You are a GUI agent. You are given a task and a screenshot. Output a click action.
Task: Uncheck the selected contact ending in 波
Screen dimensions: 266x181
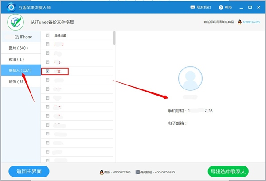[x=47, y=71]
